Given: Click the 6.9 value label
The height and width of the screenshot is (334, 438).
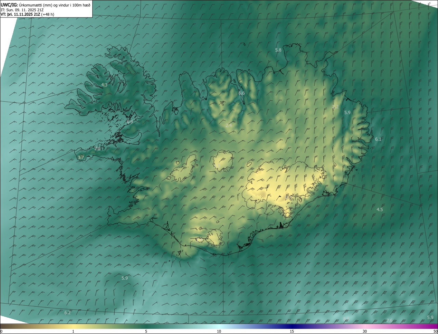Looking at the screenshot, I should [130, 122].
